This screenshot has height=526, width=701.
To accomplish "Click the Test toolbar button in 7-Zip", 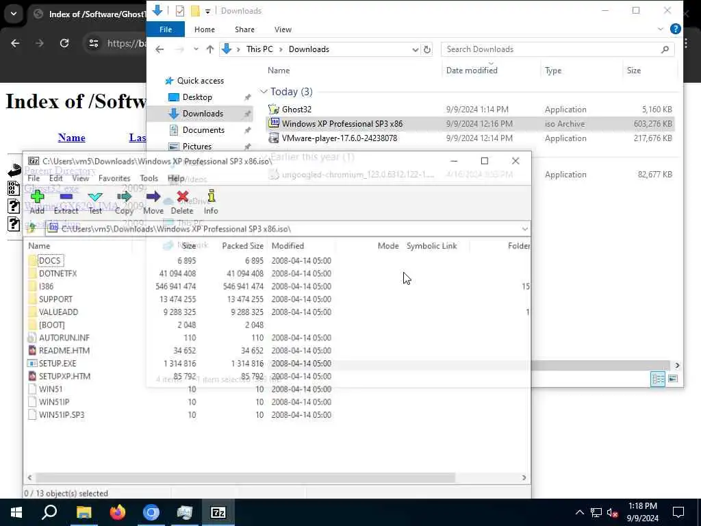I will click(x=95, y=201).
